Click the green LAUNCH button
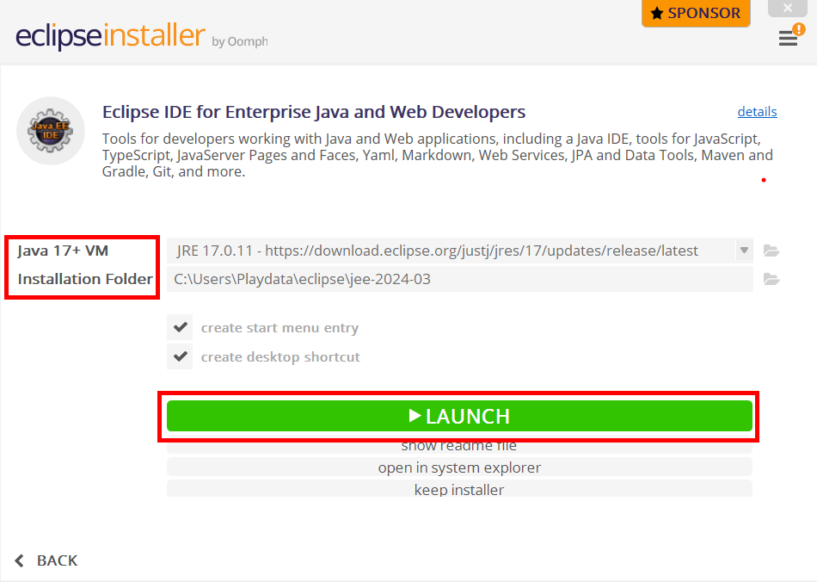The width and height of the screenshot is (817, 582). pyautogui.click(x=459, y=416)
